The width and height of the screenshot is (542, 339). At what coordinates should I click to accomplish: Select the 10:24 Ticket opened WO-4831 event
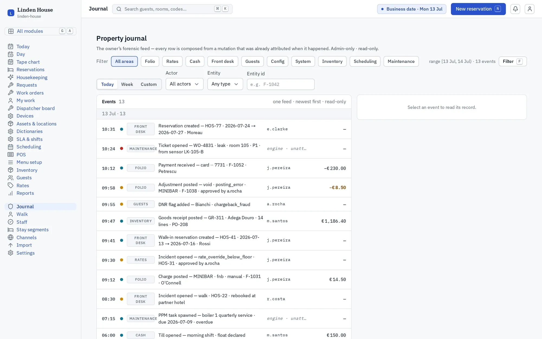click(x=224, y=149)
